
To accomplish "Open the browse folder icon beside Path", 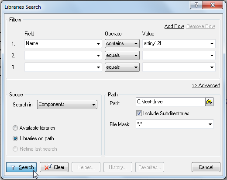I will pyautogui.click(x=209, y=102).
